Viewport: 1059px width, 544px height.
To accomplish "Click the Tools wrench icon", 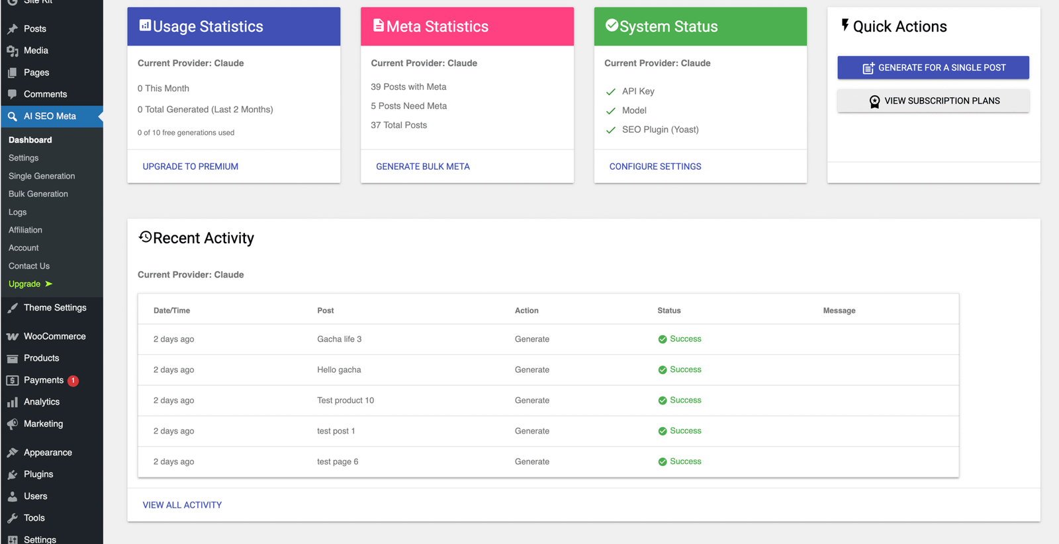I will (x=13, y=518).
